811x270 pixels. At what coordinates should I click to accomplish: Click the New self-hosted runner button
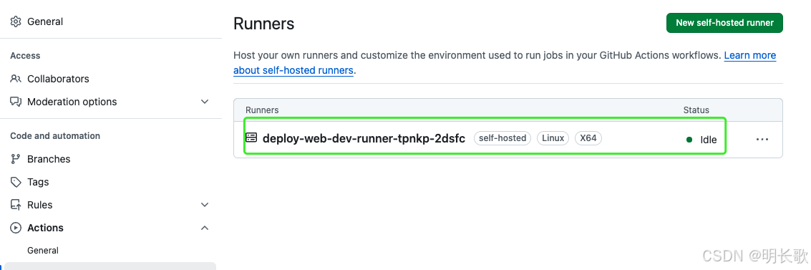[724, 23]
